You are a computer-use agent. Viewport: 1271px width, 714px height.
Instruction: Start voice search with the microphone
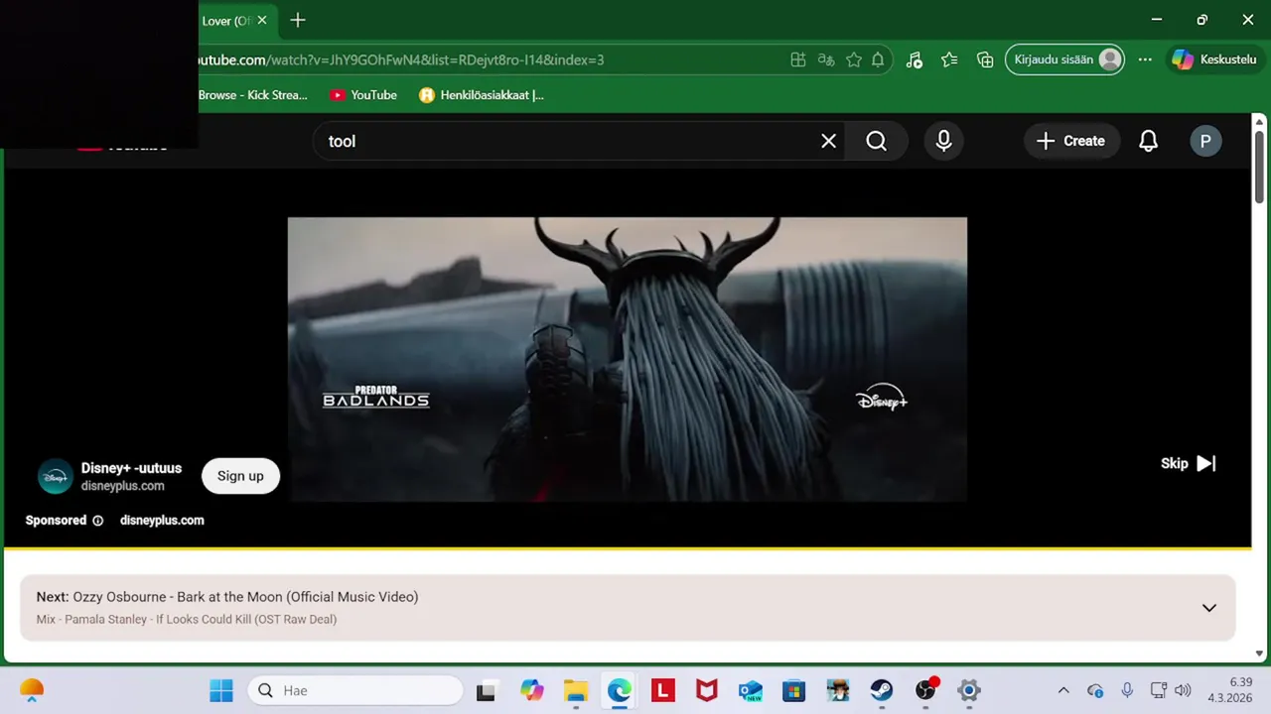(x=943, y=141)
